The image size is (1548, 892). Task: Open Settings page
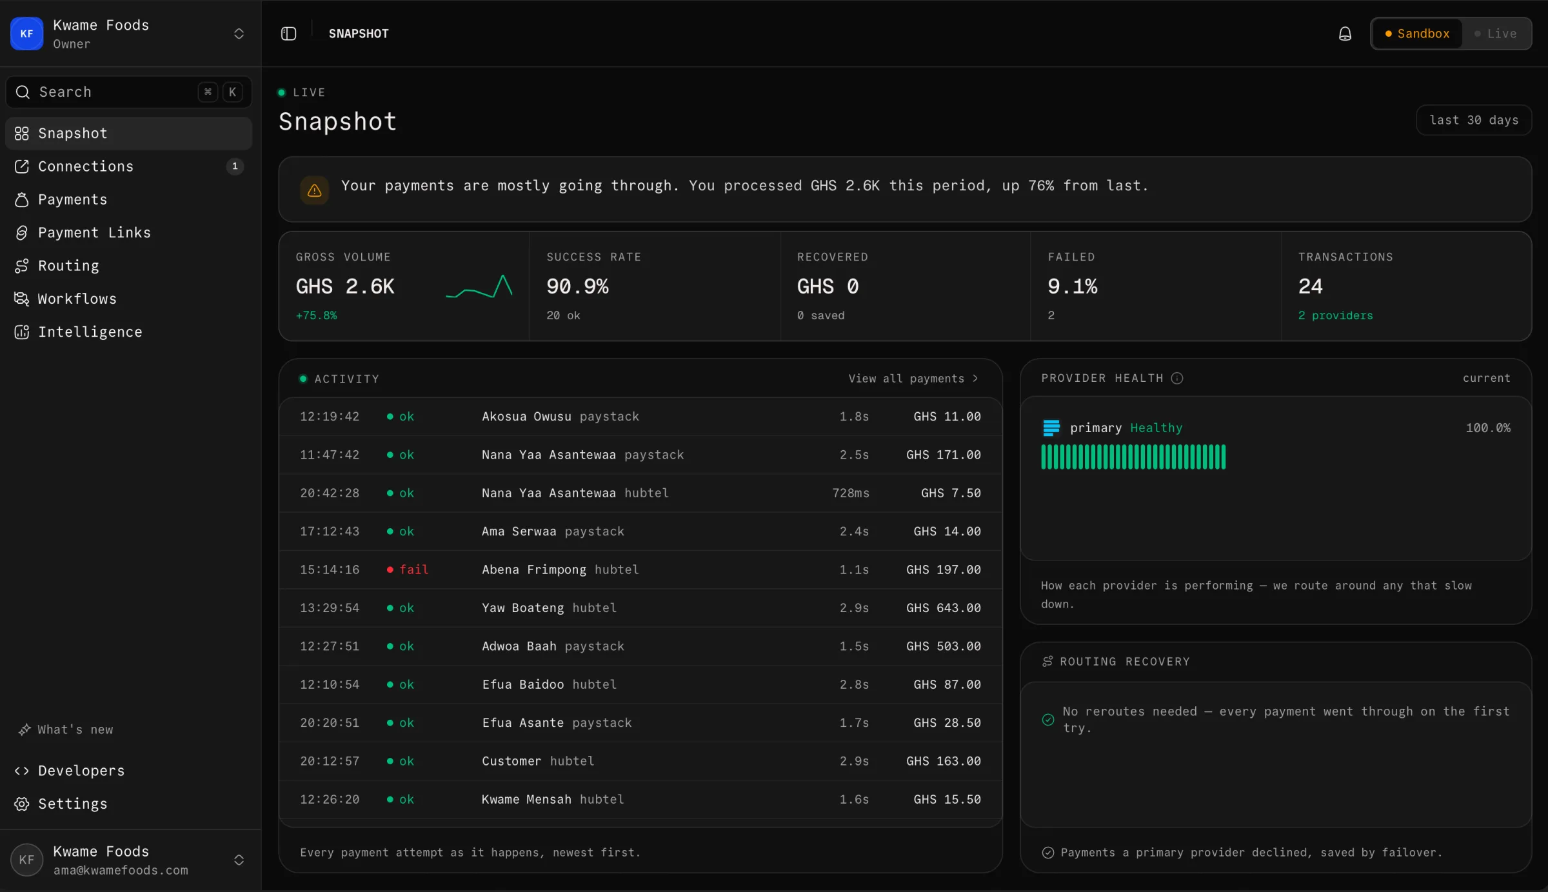coord(128,804)
